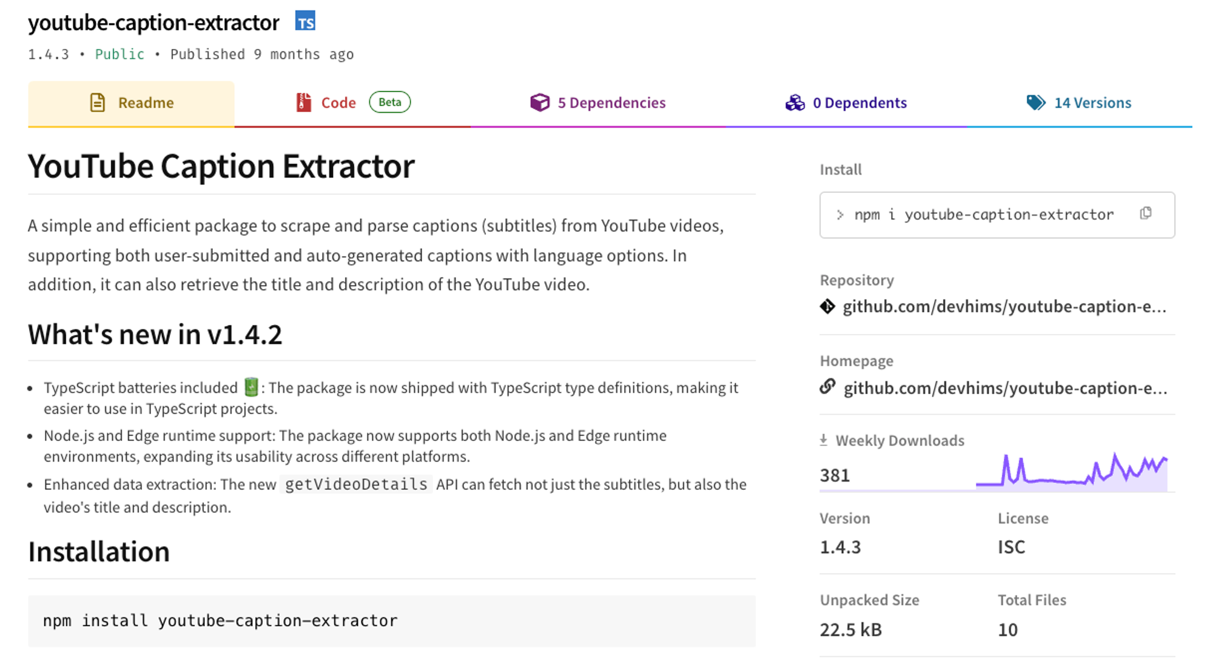
Task: Click the weekly downloads sparkline chart
Action: point(1072,472)
